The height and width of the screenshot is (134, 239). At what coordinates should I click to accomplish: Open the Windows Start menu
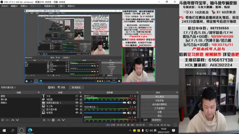4,130
